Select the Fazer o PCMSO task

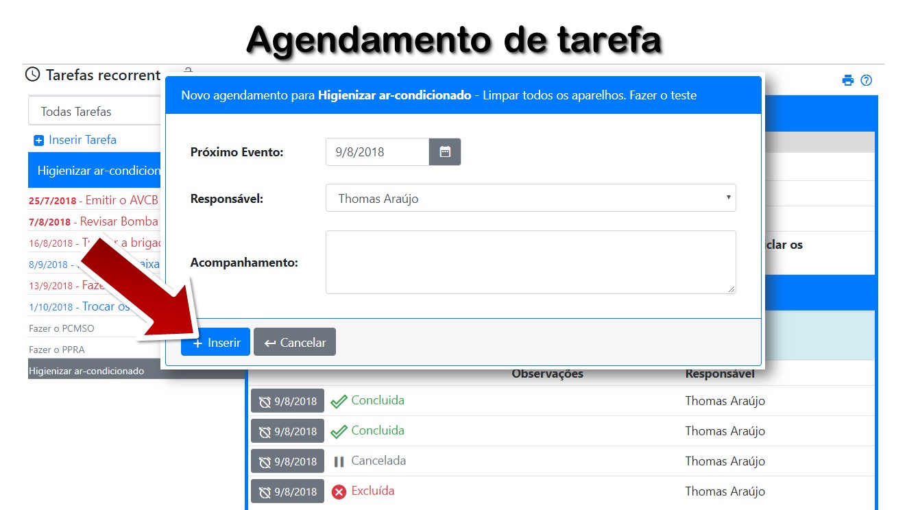[62, 328]
